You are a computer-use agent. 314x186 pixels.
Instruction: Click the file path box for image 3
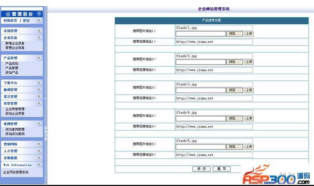201,90
